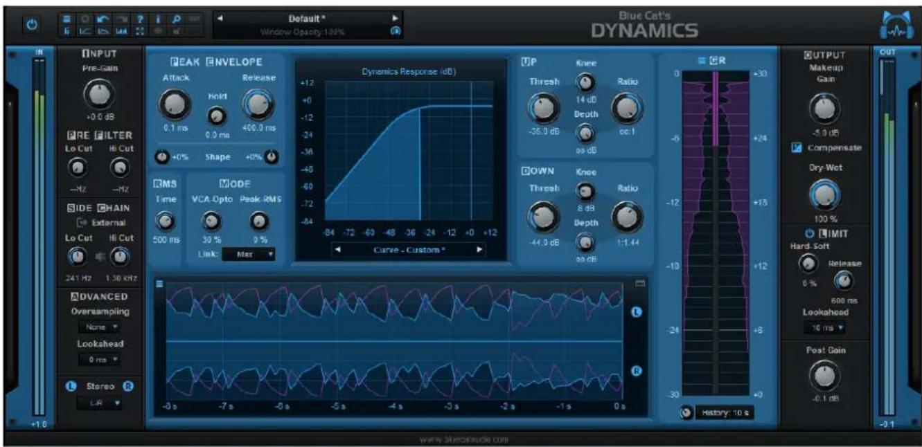Open the GR meter menu icon
Screen dimensions: 922x447
pyautogui.click(x=701, y=61)
